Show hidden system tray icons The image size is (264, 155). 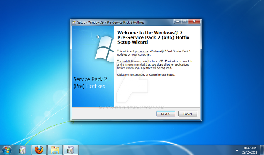(x=237, y=150)
